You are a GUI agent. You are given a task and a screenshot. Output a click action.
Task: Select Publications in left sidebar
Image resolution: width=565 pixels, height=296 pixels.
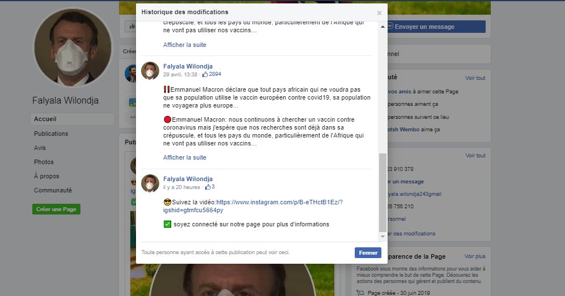click(51, 134)
